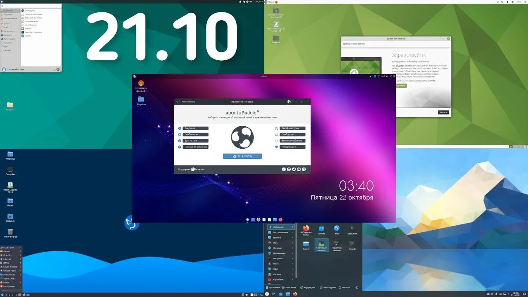Expand Graphics submenu in LXQt menu
528x297 pixels.
(x=11, y=256)
